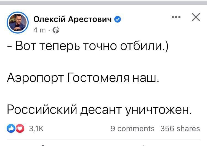This screenshot has height=146, width=207.
Task: Hide the post with the X button
Action: click(x=195, y=17)
